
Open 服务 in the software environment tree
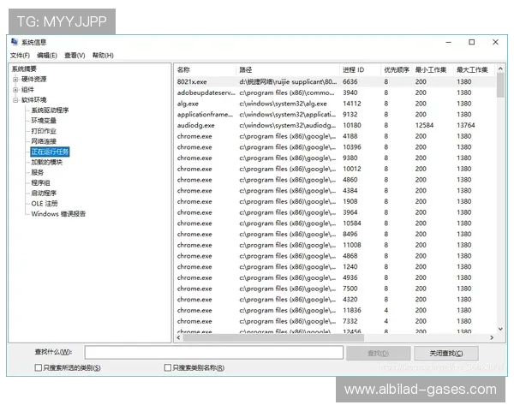click(37, 172)
